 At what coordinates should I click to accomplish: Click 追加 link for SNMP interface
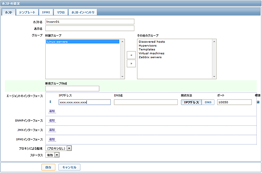(52, 120)
